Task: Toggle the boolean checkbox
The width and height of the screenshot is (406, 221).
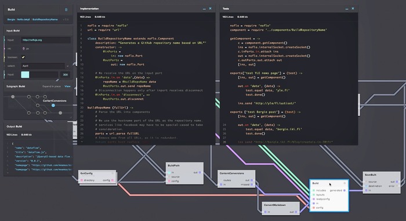Action: [x=23, y=57]
